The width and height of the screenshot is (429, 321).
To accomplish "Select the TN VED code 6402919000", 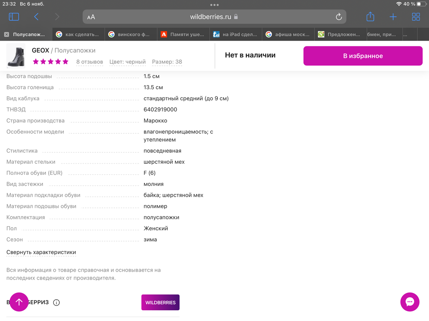I will pos(160,109).
